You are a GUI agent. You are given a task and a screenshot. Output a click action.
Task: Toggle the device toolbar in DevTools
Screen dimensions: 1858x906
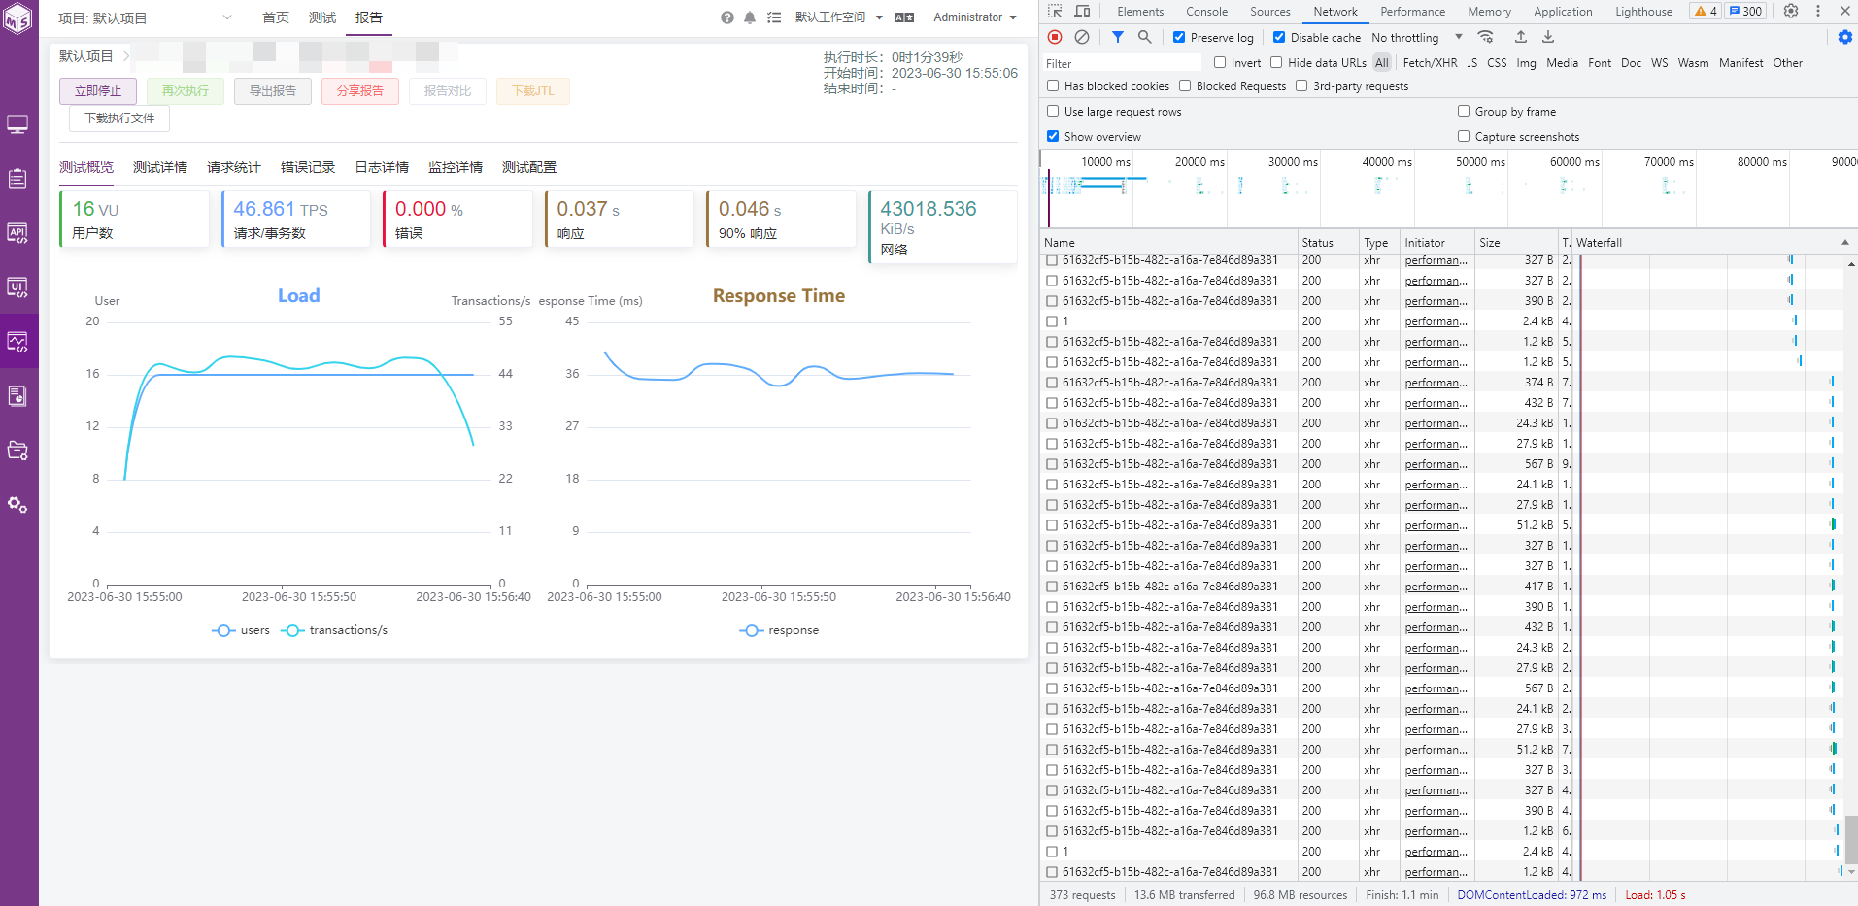pyautogui.click(x=1082, y=11)
